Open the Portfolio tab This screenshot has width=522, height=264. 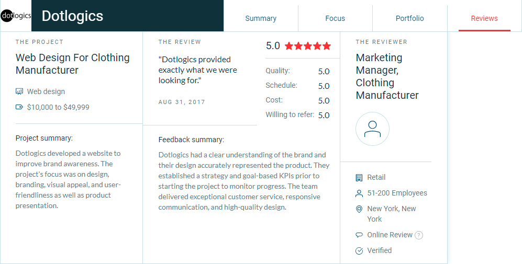click(x=409, y=18)
